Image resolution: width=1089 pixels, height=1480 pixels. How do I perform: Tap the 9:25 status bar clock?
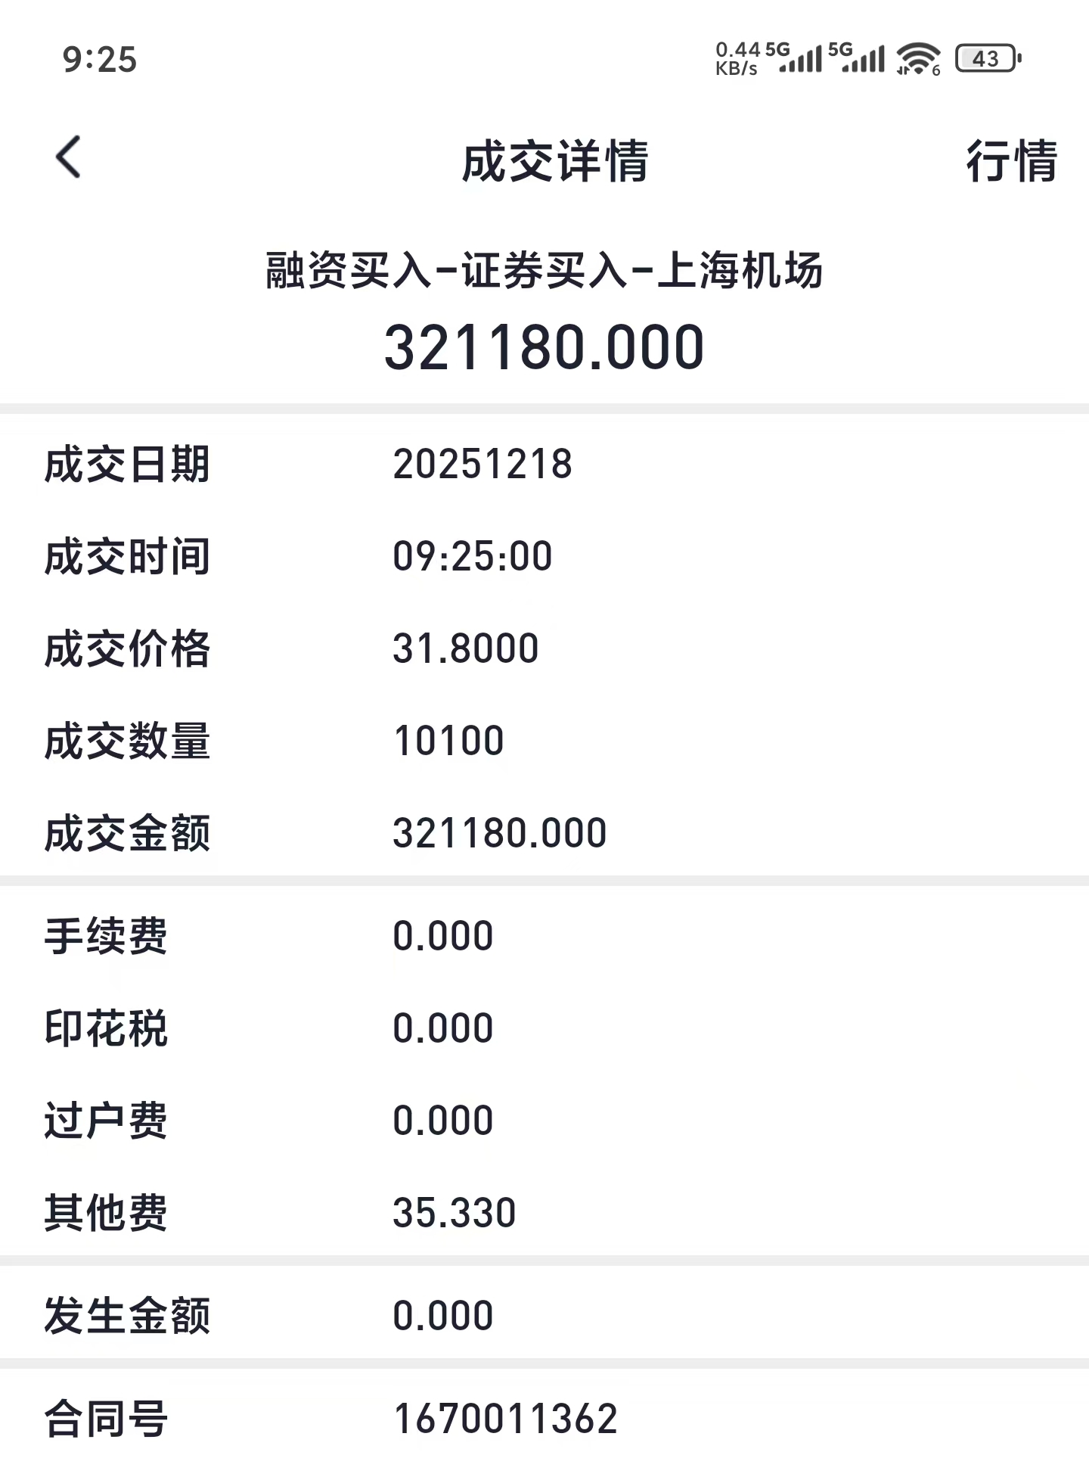(x=100, y=60)
